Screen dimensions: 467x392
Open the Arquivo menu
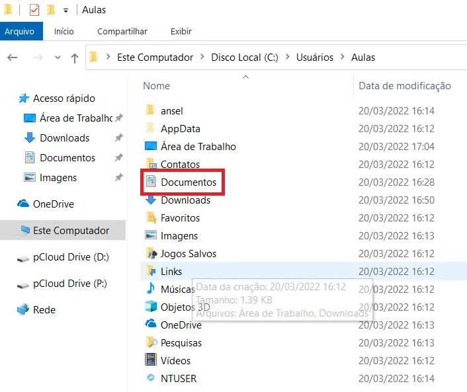point(20,31)
